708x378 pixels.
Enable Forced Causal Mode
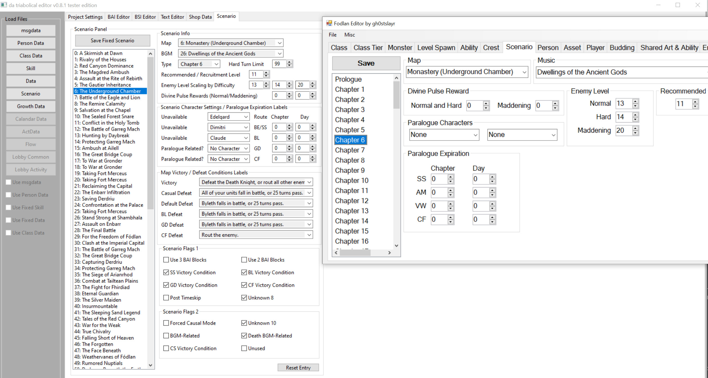[166, 323]
